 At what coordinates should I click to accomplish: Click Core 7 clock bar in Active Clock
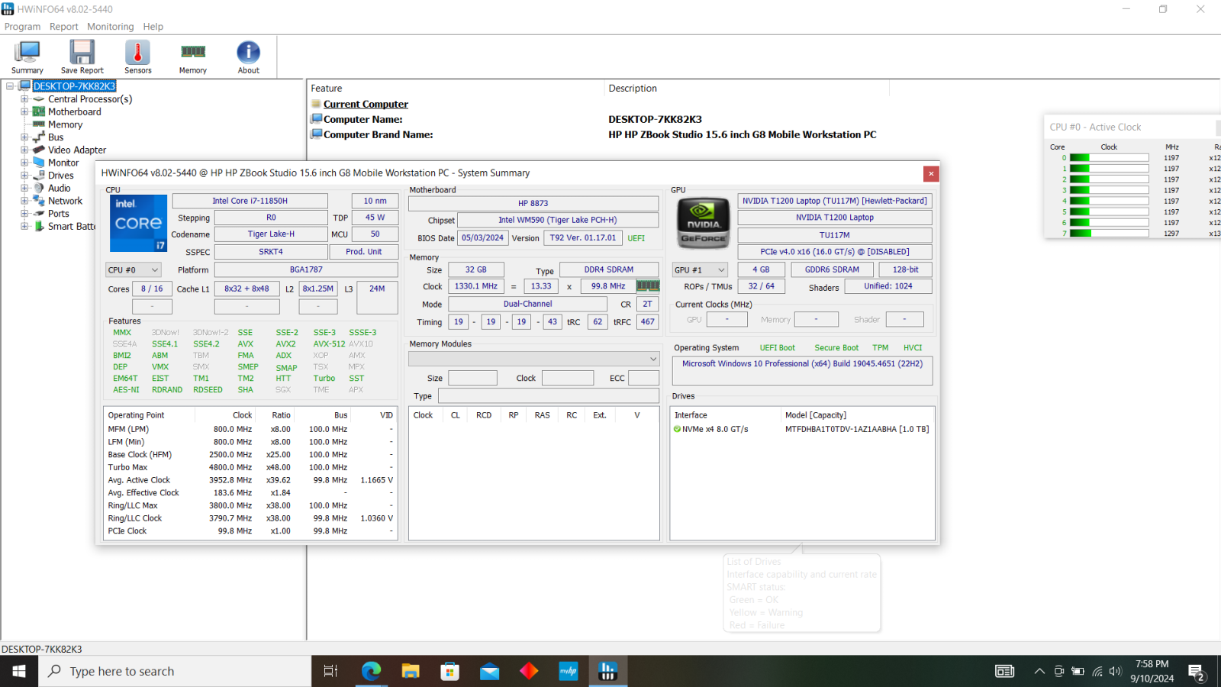pyautogui.click(x=1109, y=234)
